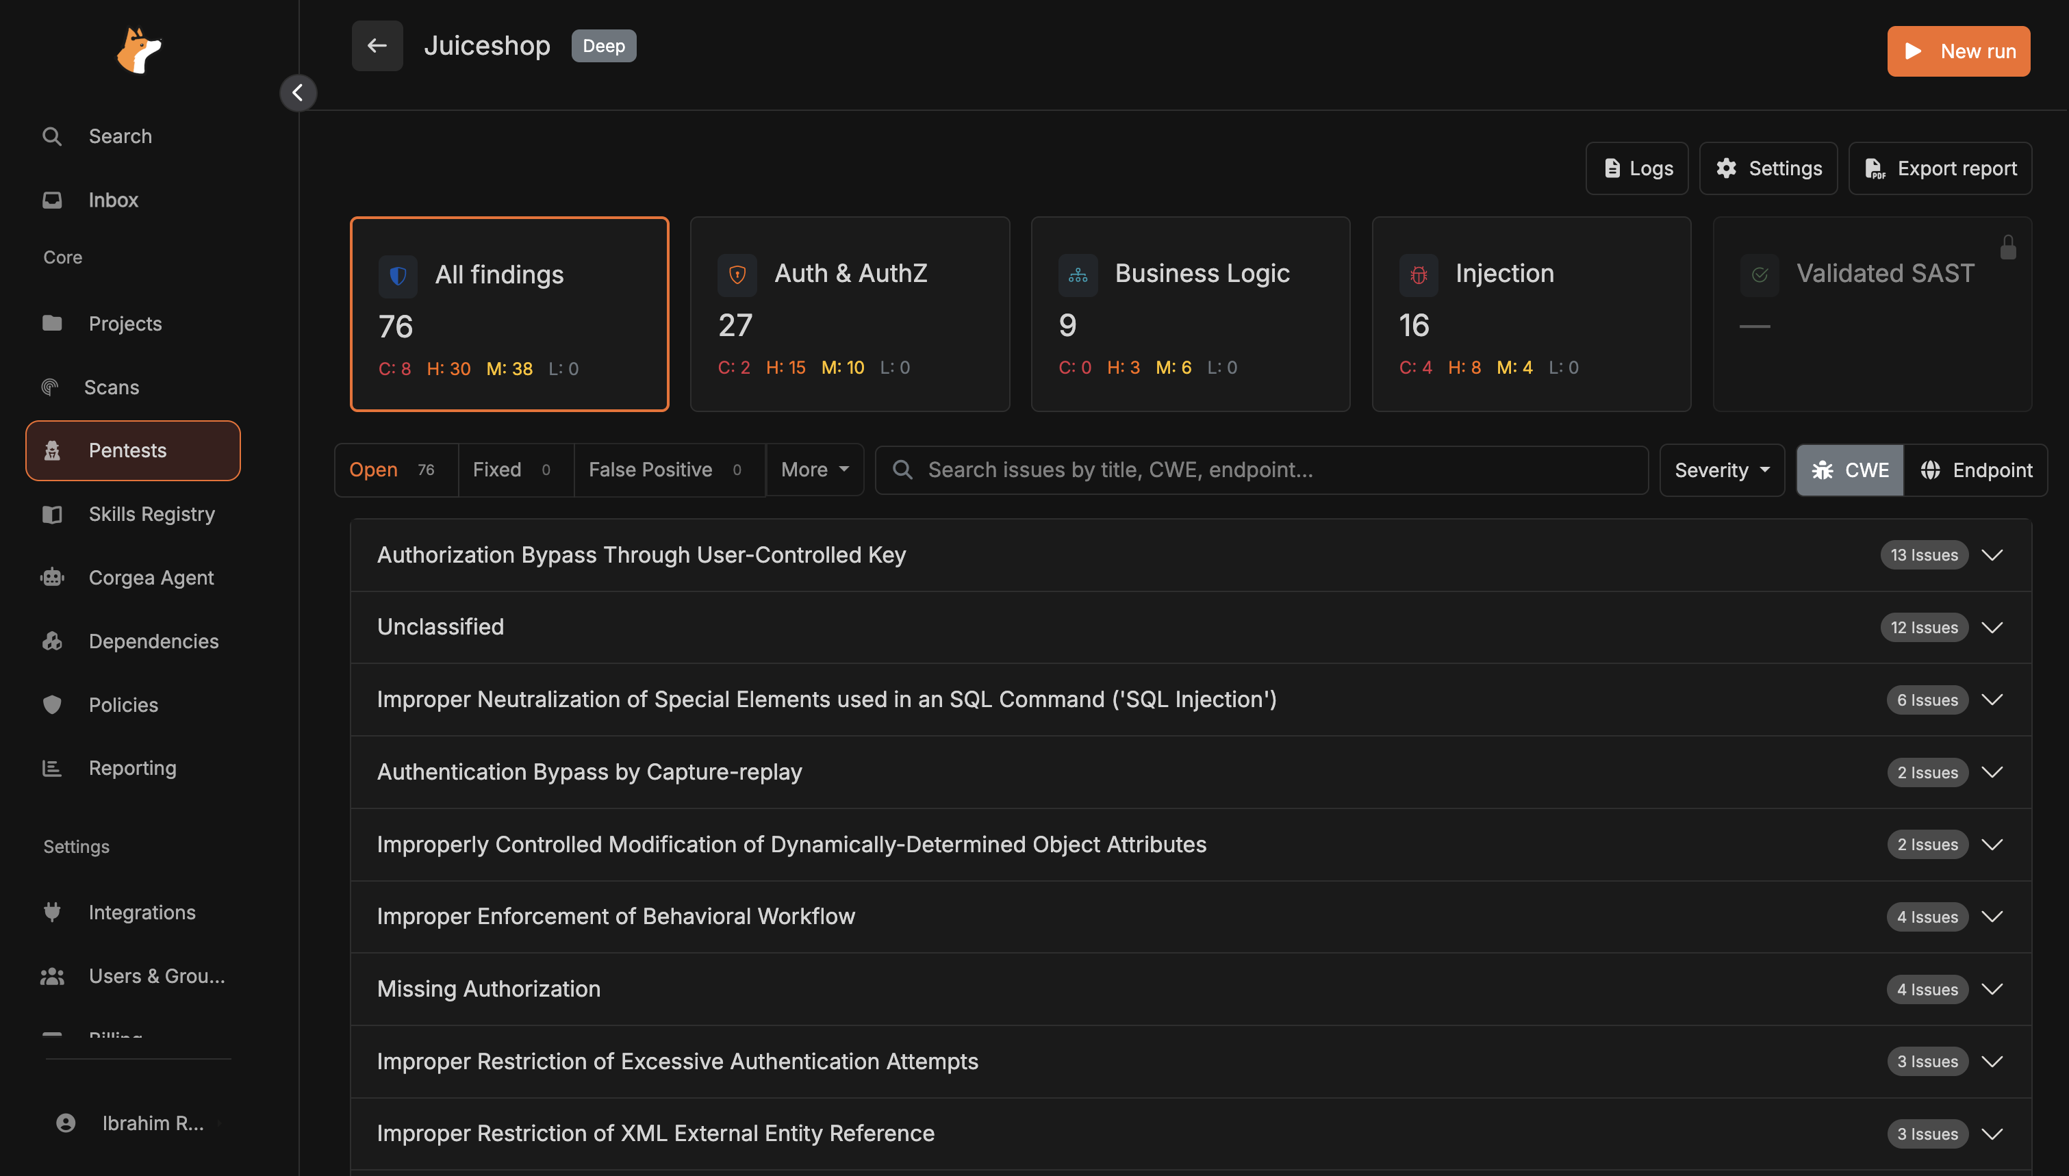Image resolution: width=2069 pixels, height=1176 pixels.
Task: Click the Auth & AuthZ shield icon
Action: tap(737, 274)
